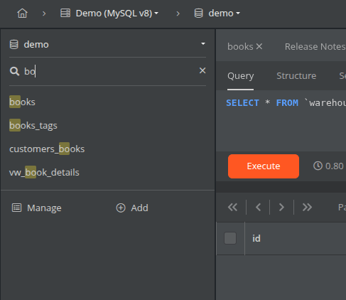This screenshot has height=300, width=346.
Task: Open the demo database breadcrumb dropdown
Action: (x=225, y=14)
